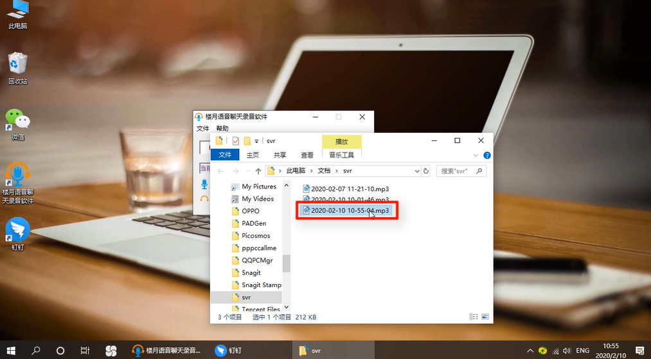Viewport: 651px width, 359px height.
Task: Open Explorer help question mark
Action: pyautogui.click(x=487, y=155)
